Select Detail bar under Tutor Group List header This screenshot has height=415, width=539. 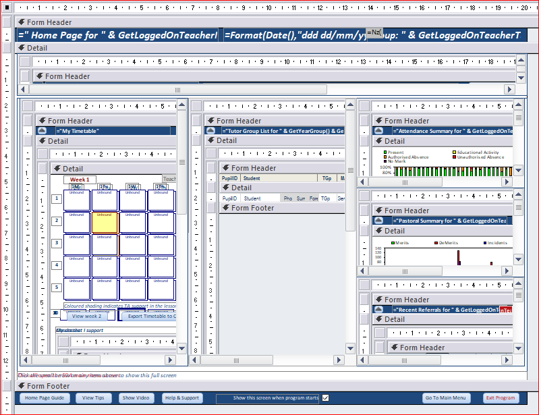[275, 140]
